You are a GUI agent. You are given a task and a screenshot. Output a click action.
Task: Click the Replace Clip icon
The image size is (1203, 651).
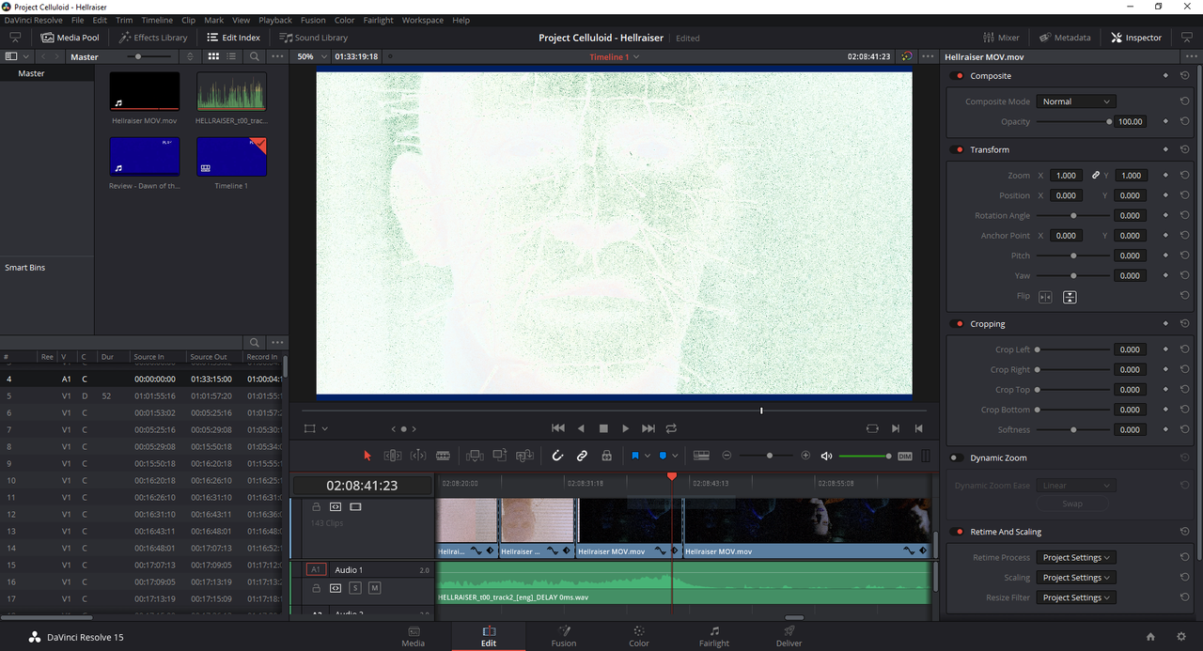pos(524,456)
